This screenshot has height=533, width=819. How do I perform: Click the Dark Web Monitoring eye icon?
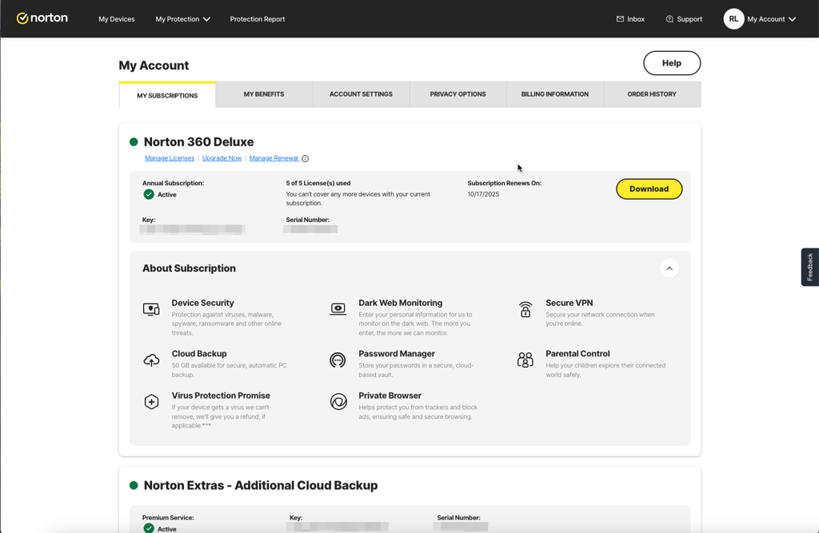point(338,308)
